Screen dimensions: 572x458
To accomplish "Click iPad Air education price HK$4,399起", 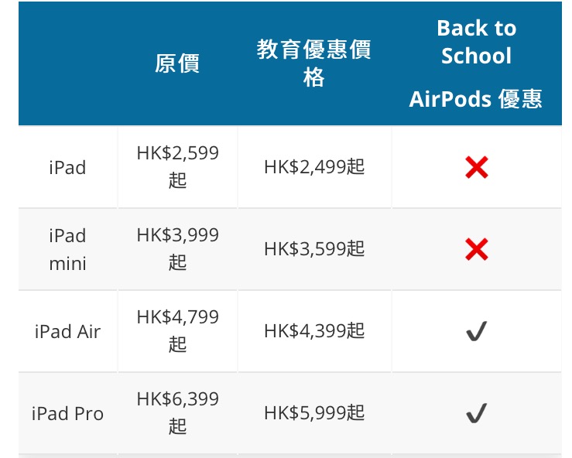I will (314, 331).
